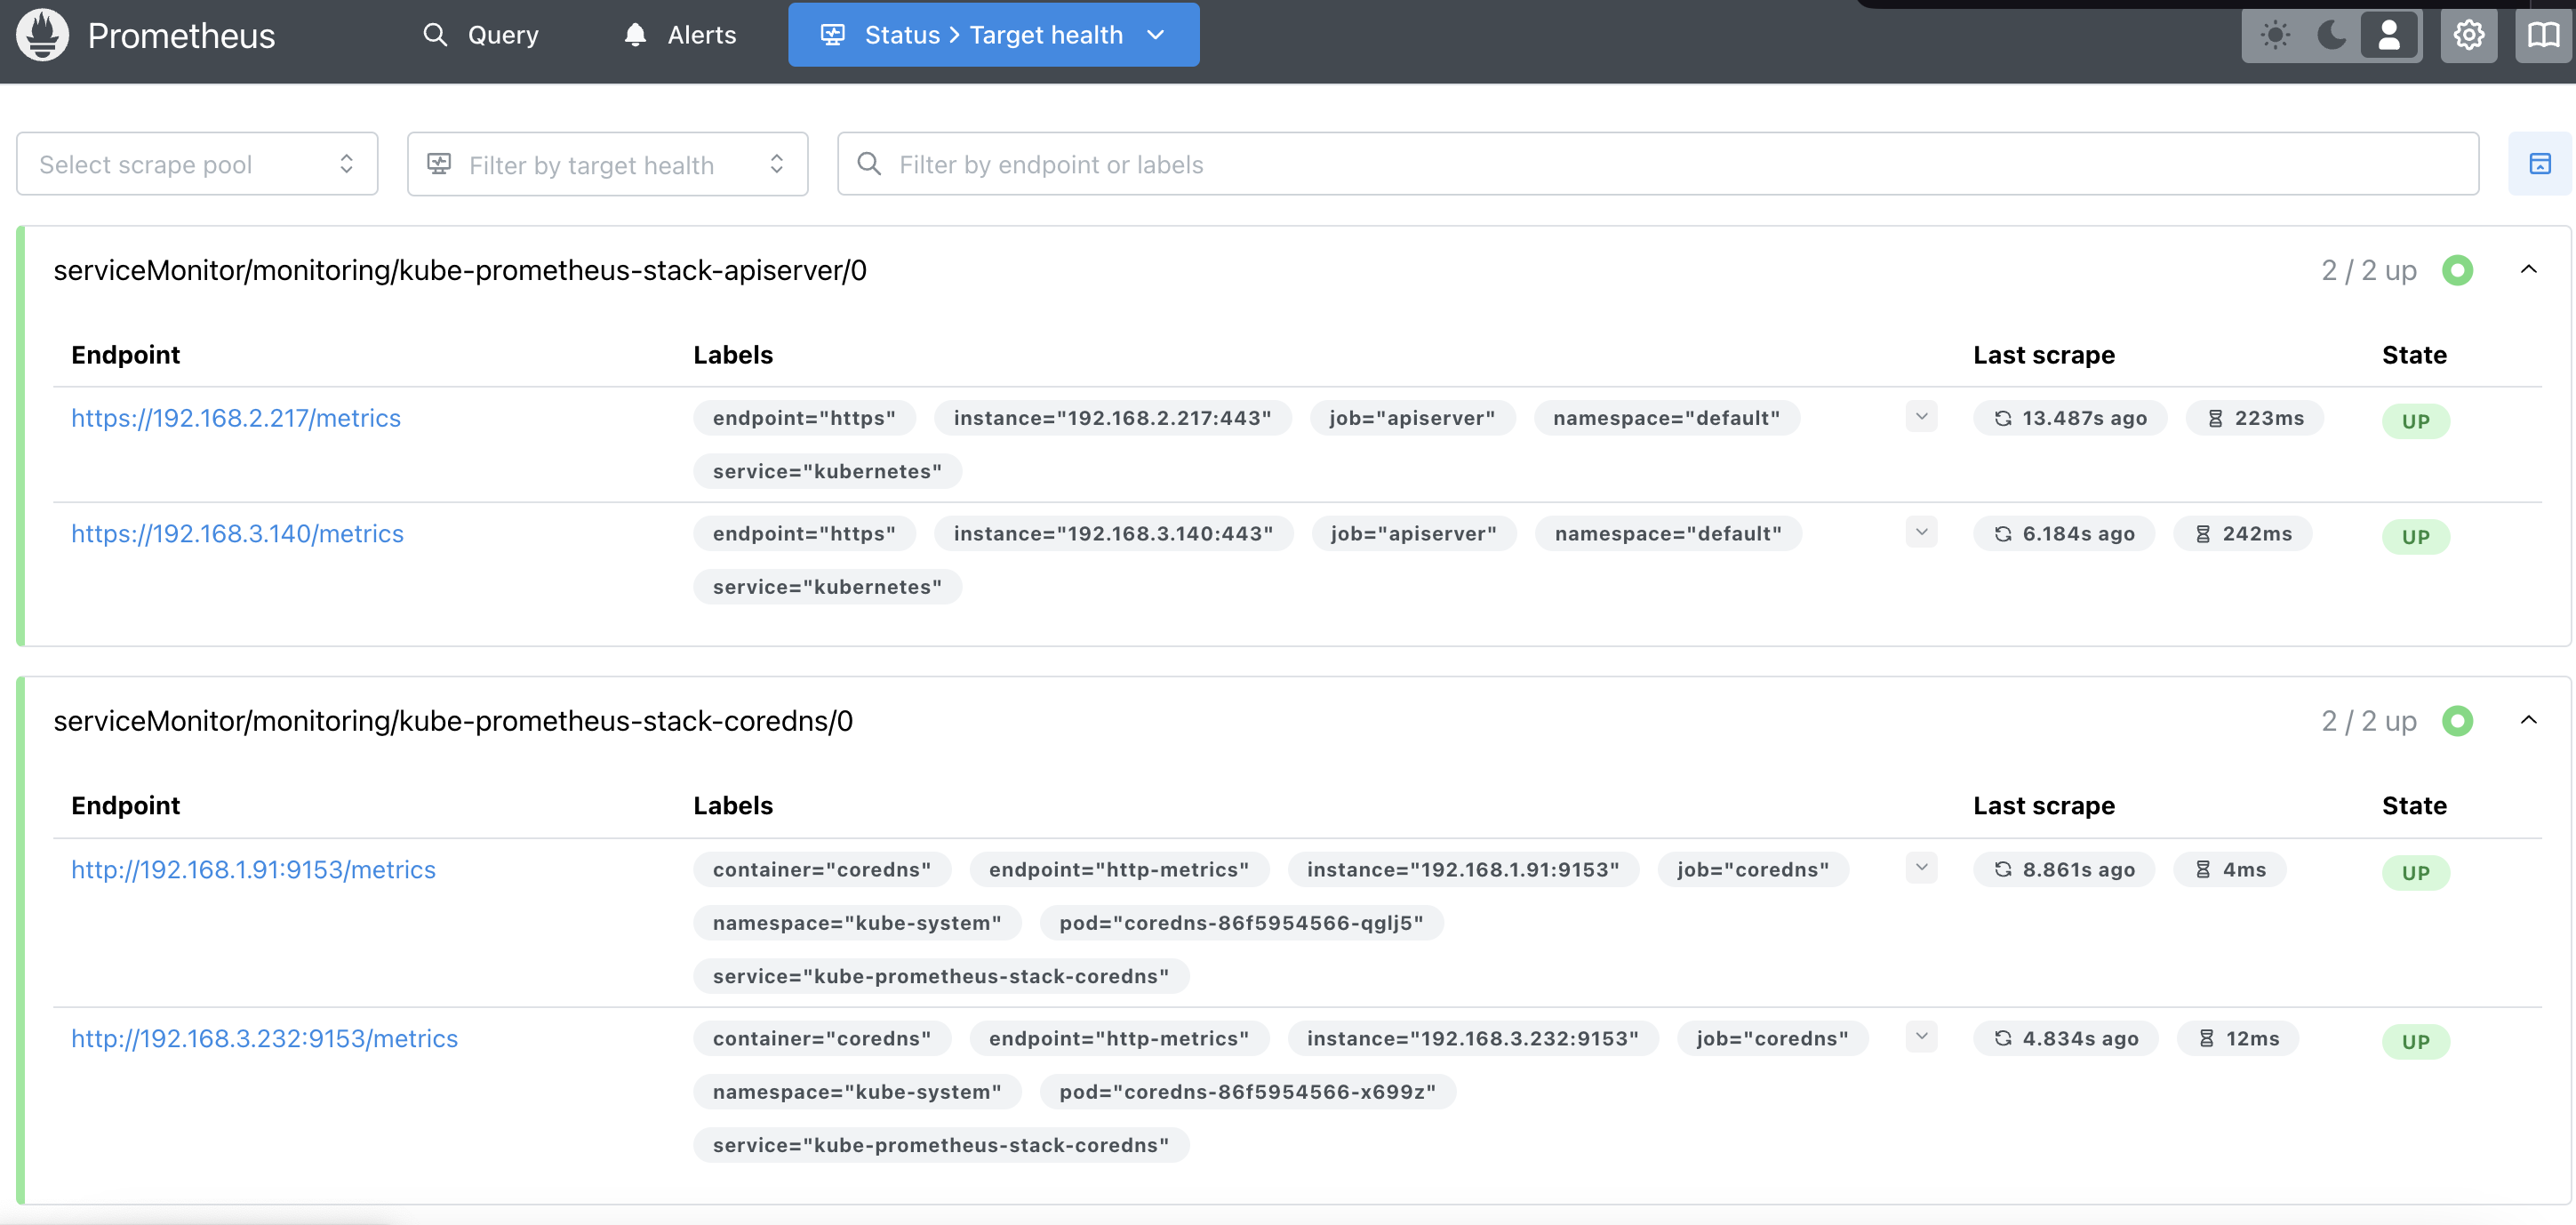Open Select scrape pool dropdown

(x=197, y=164)
